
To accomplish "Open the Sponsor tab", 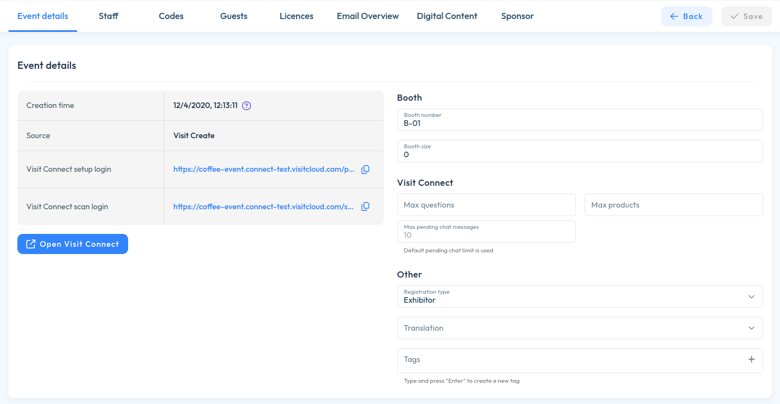I will tap(518, 16).
